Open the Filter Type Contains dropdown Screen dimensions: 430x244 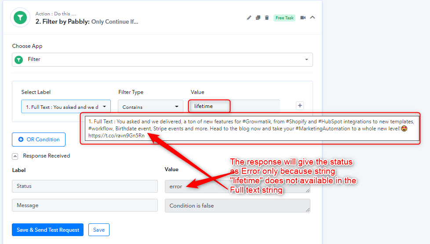tap(150, 107)
